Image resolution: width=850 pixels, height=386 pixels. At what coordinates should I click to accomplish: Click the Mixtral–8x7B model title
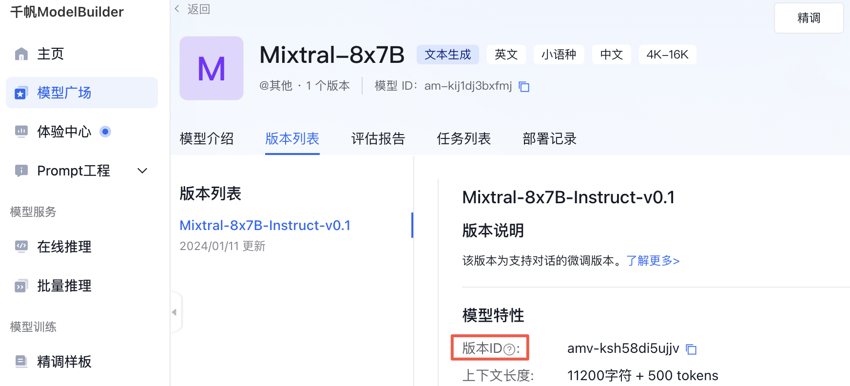pos(332,55)
